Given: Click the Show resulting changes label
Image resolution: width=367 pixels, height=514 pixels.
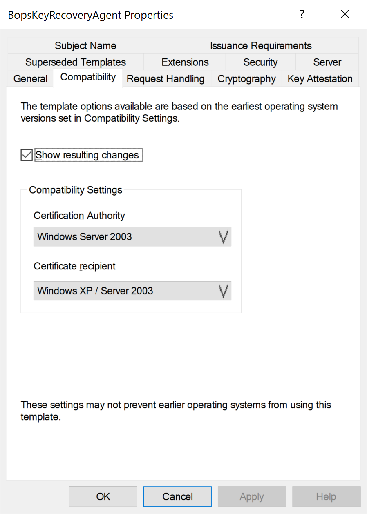Looking at the screenshot, I should 87,155.
